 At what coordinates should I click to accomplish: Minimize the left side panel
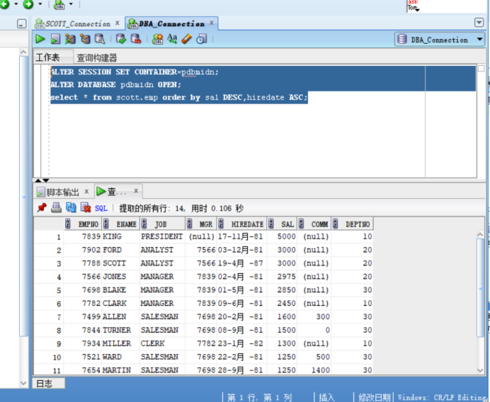tap(21, 24)
